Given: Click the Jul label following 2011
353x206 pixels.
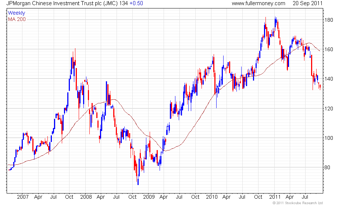Looking at the screenshot, I should [305, 197].
